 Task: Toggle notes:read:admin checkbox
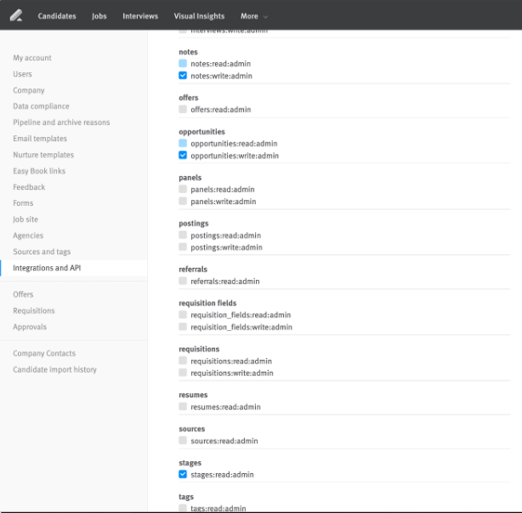point(183,63)
